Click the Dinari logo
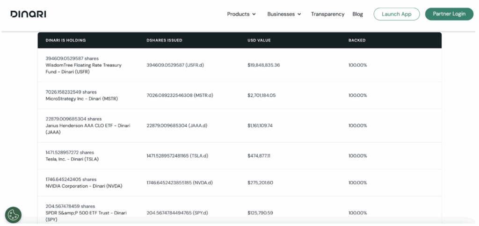Screen dimensions: 479x226 [x=28, y=14]
